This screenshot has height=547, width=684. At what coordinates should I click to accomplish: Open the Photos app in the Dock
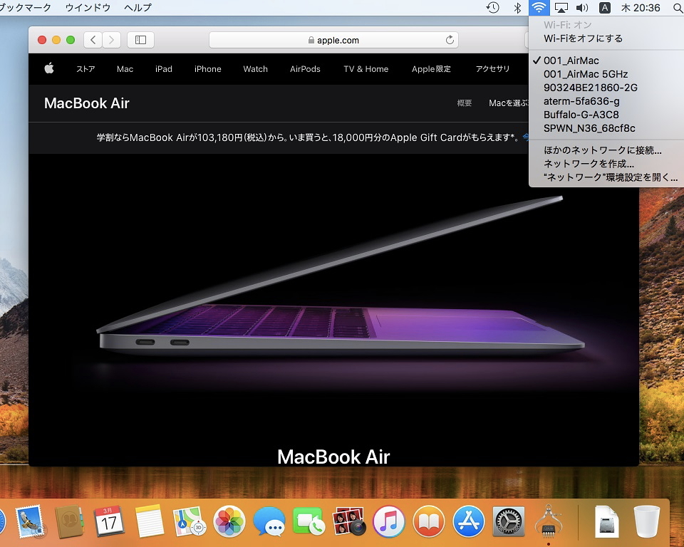(x=229, y=521)
